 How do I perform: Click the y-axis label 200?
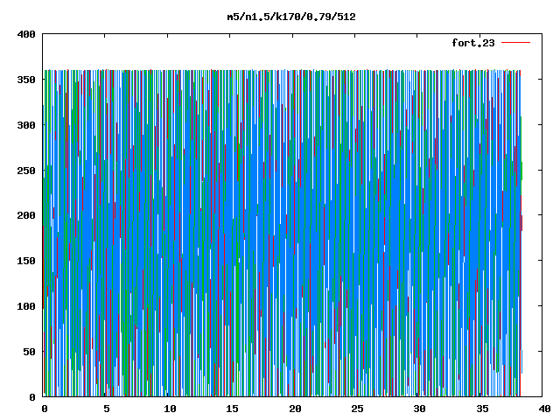pyautogui.click(x=26, y=216)
